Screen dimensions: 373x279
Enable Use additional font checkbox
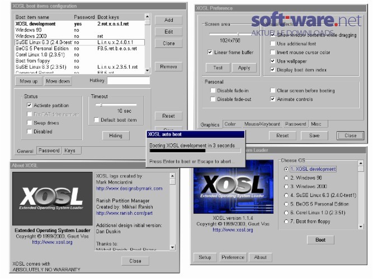pyautogui.click(x=272, y=44)
